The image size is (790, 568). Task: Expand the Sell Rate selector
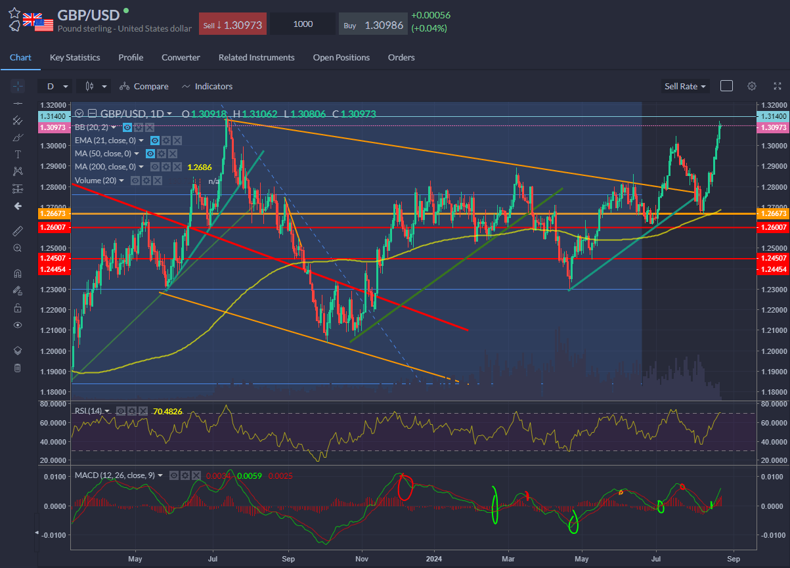(685, 86)
